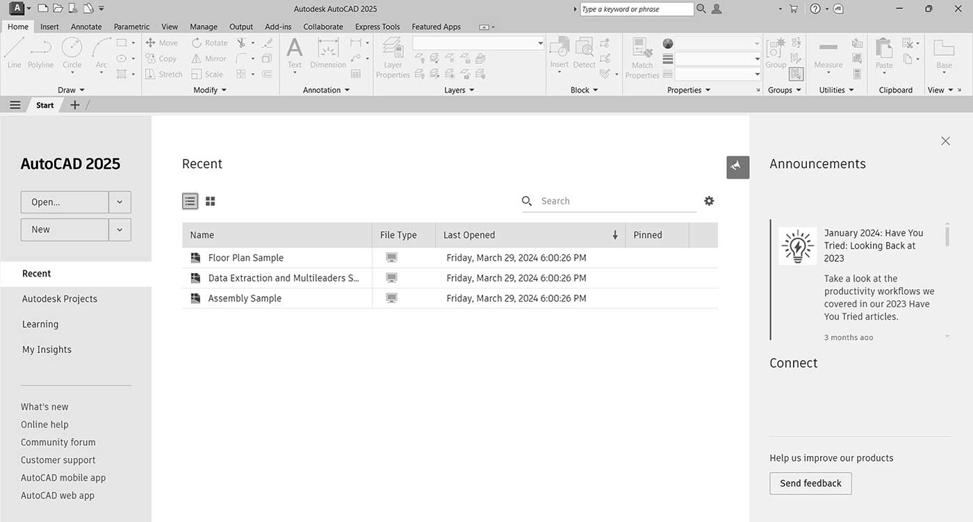Switch to the Insert ribbon tab
973x522 pixels.
(49, 26)
